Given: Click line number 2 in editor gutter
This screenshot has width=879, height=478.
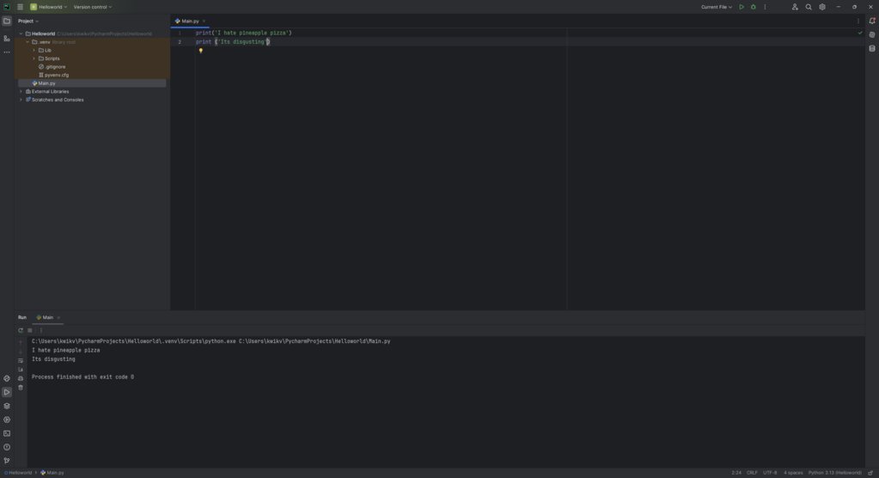Looking at the screenshot, I should [x=180, y=42].
